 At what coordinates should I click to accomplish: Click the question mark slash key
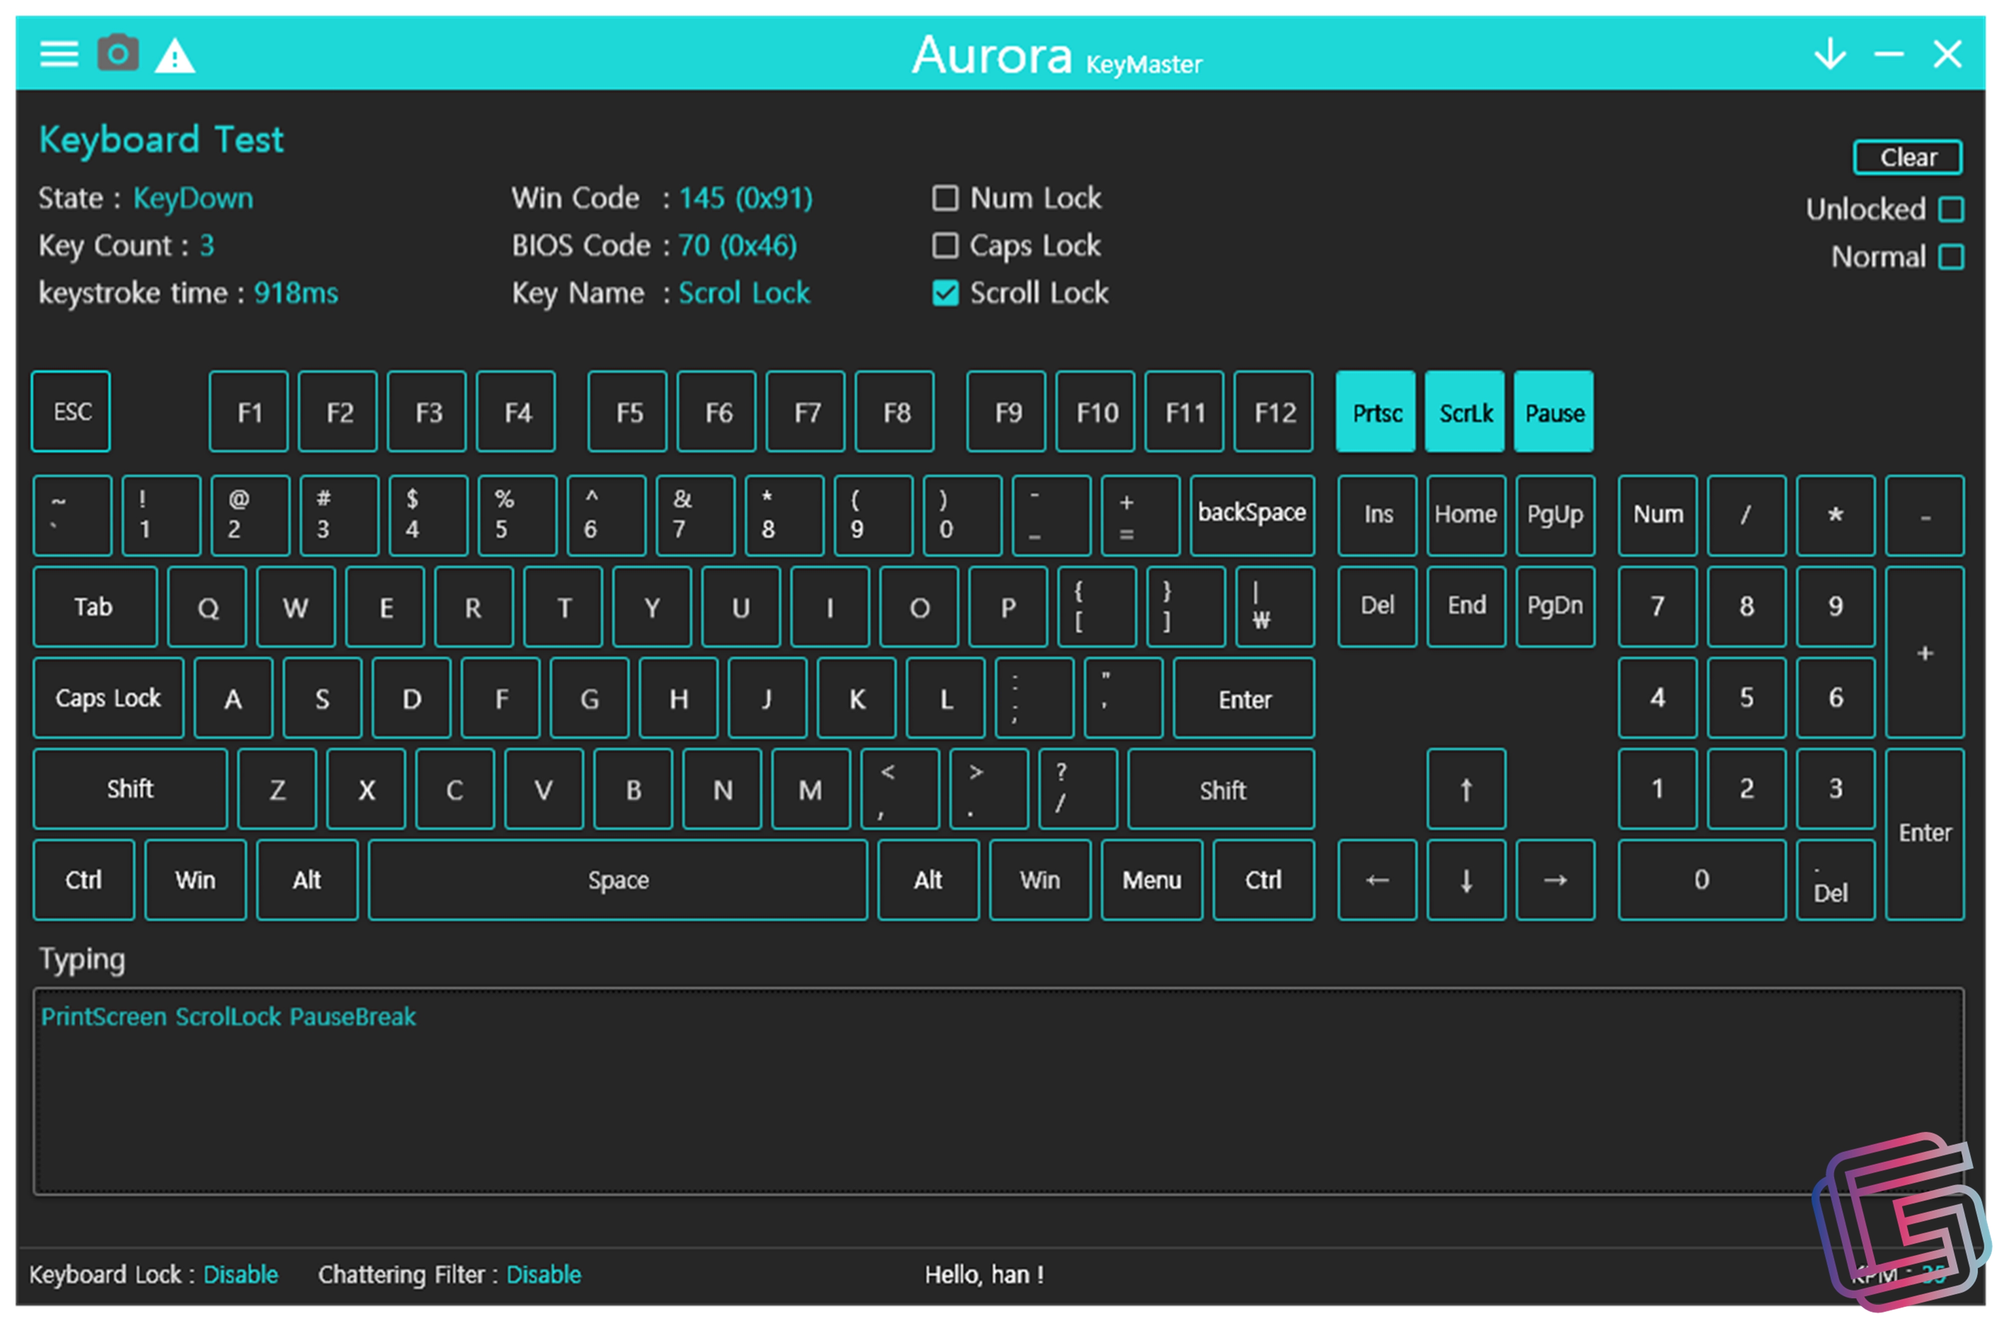point(1078,789)
